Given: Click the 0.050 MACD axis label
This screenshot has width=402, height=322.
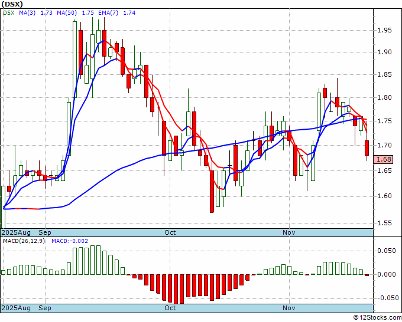Looking at the screenshot, I should point(387,251).
